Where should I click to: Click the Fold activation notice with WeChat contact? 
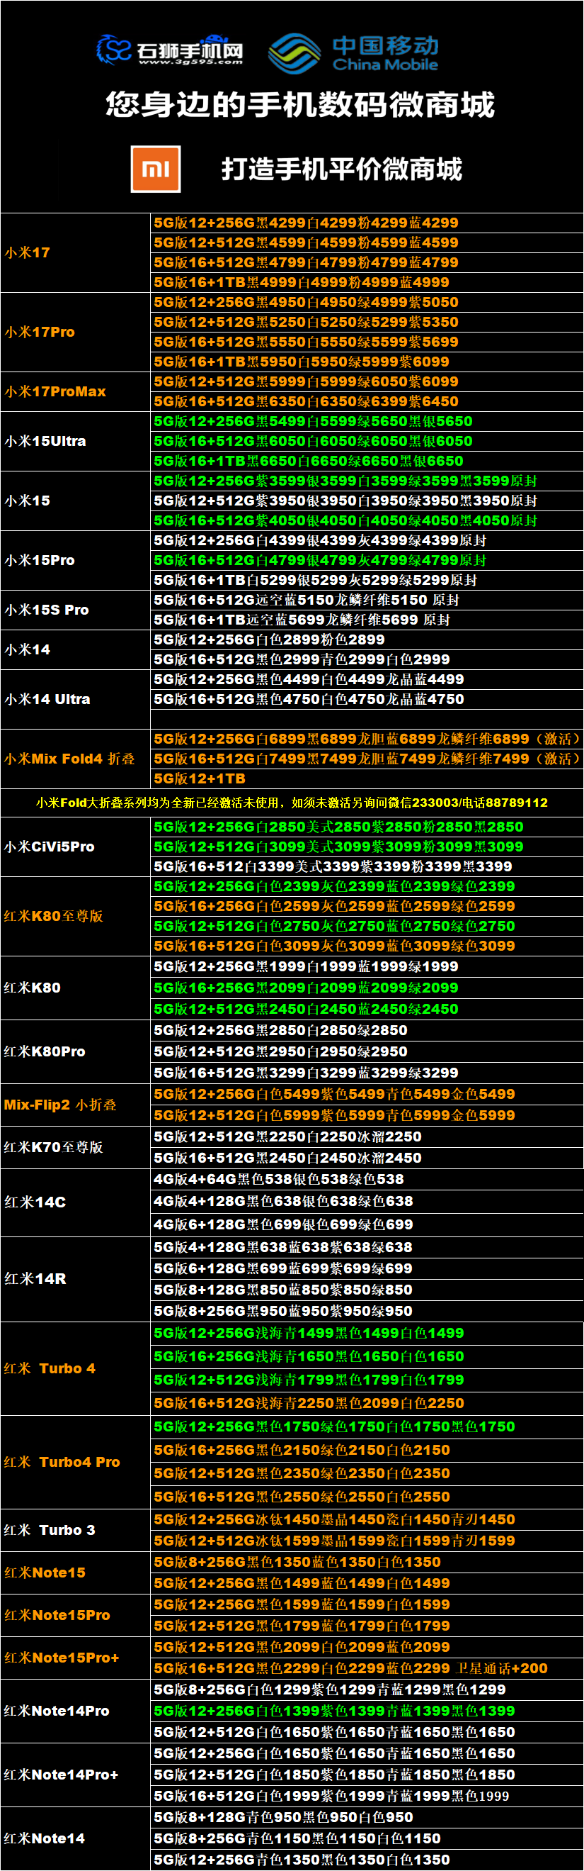[x=292, y=803]
